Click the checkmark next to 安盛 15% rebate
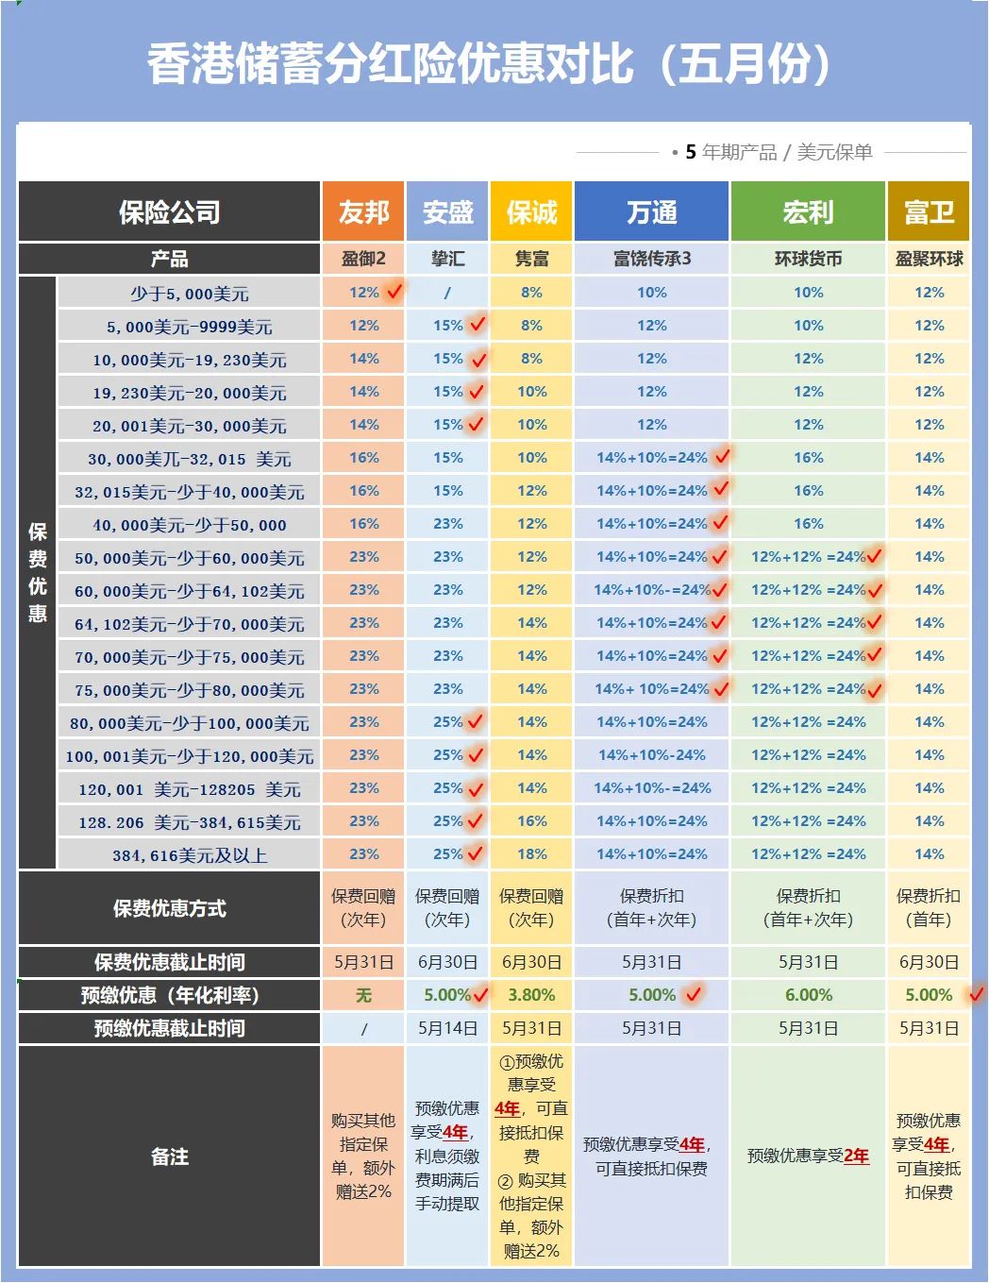Viewport: 989px width, 1283px height. tap(478, 325)
